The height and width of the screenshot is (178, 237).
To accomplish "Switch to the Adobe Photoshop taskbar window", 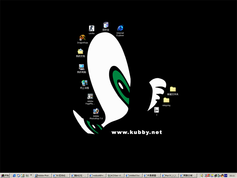I will pos(43,176).
